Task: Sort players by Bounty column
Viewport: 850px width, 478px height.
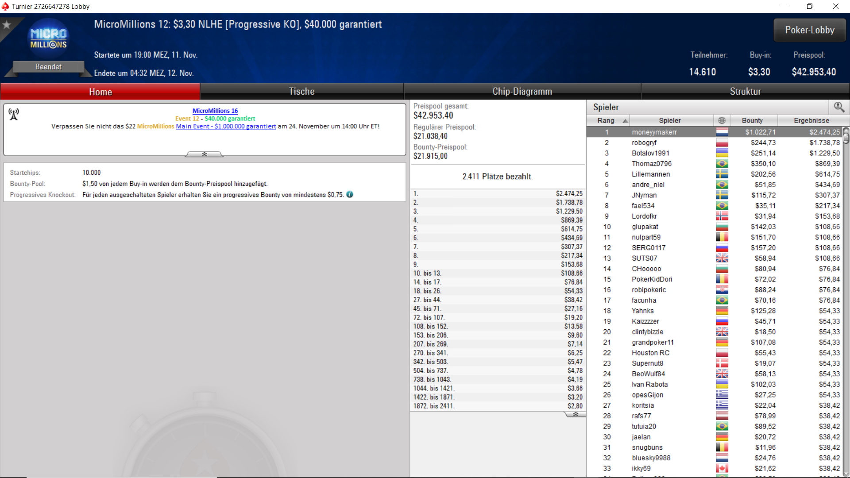Action: [752, 120]
